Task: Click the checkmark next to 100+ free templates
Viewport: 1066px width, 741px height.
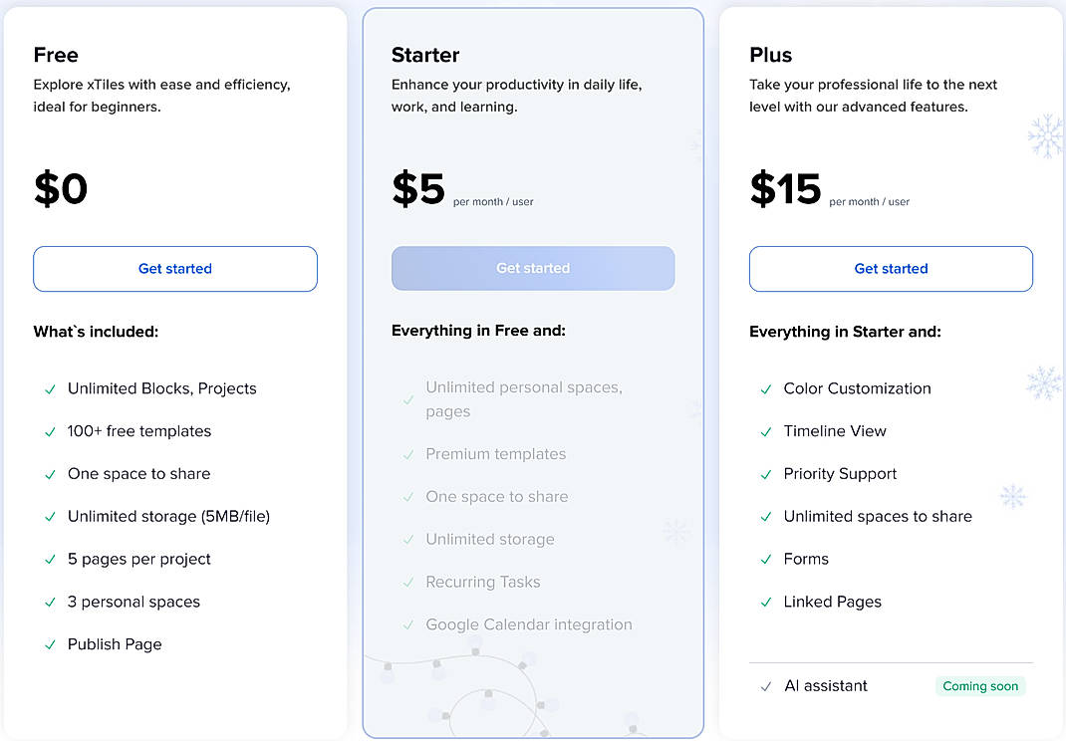Action: pyautogui.click(x=49, y=431)
